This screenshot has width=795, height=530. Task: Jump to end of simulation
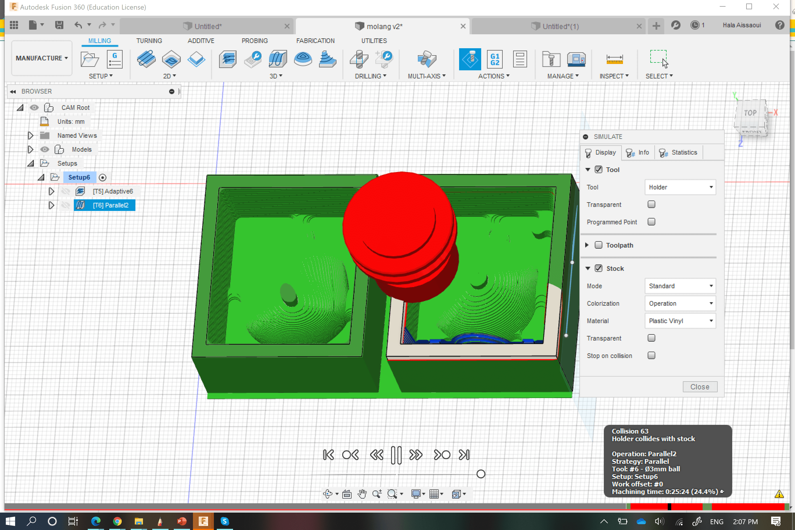tap(464, 455)
